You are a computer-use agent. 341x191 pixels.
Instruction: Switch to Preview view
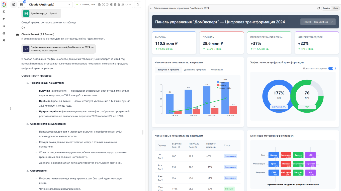(x=326, y=8)
